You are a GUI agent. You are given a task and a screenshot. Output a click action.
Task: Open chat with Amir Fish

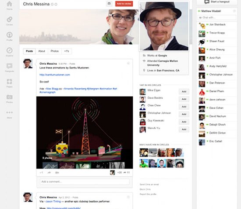215,58
